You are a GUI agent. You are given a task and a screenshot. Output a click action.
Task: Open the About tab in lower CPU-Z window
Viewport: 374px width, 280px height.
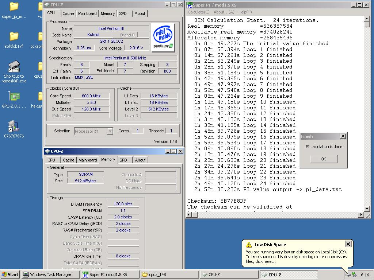140,160
